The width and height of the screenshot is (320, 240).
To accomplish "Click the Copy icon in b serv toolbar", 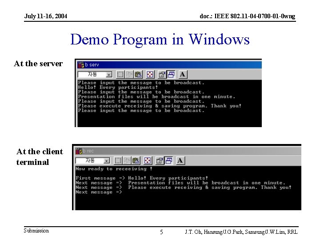I will (129, 75).
